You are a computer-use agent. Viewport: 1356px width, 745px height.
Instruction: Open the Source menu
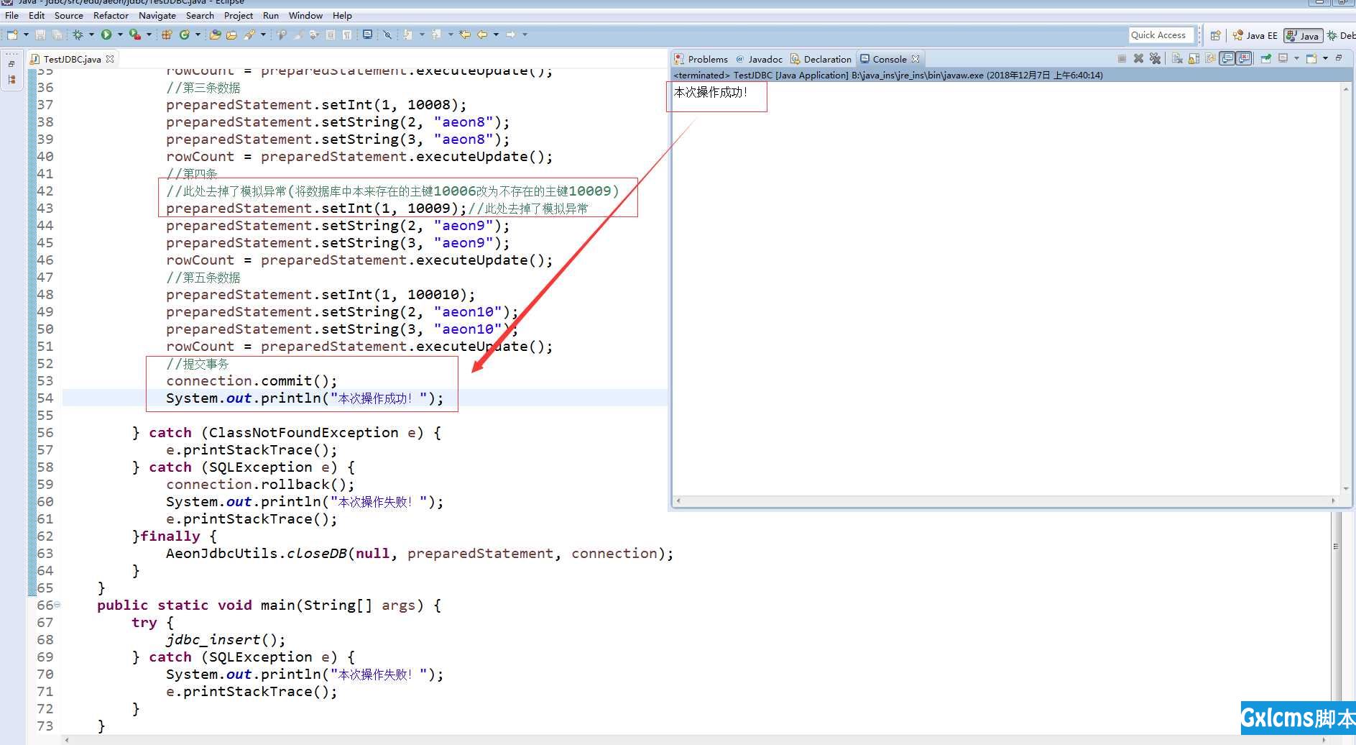[x=68, y=15]
